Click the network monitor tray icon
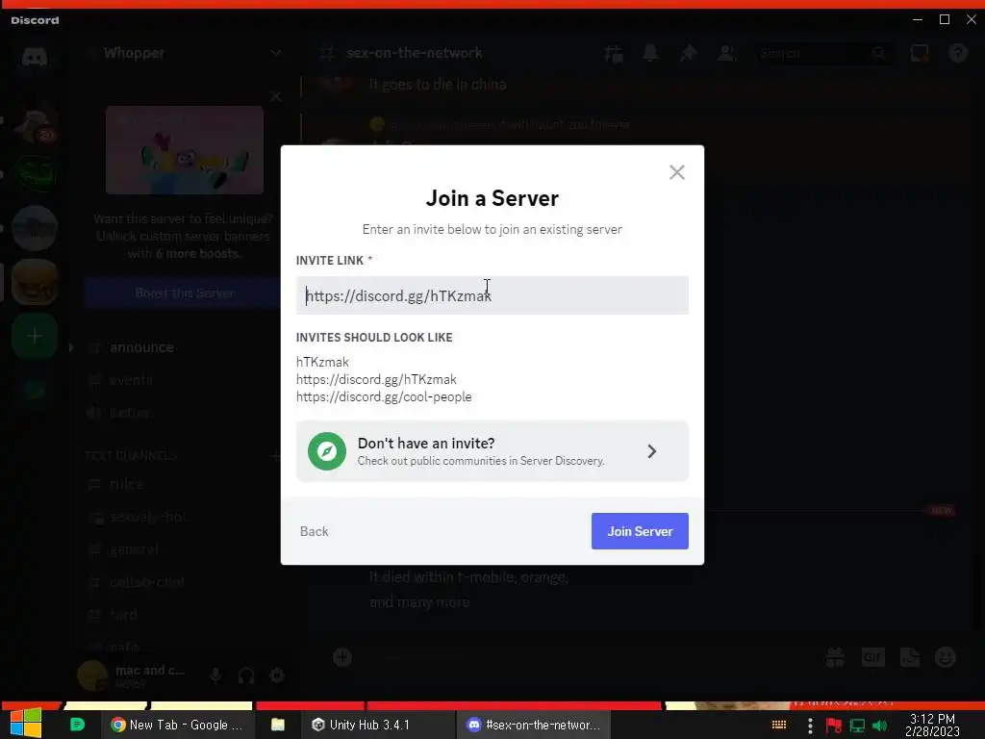This screenshot has height=739, width=985. point(857,726)
